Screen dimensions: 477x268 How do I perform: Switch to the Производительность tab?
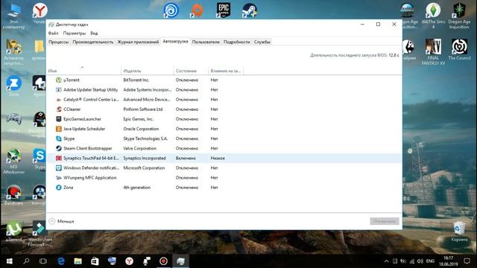(x=92, y=42)
